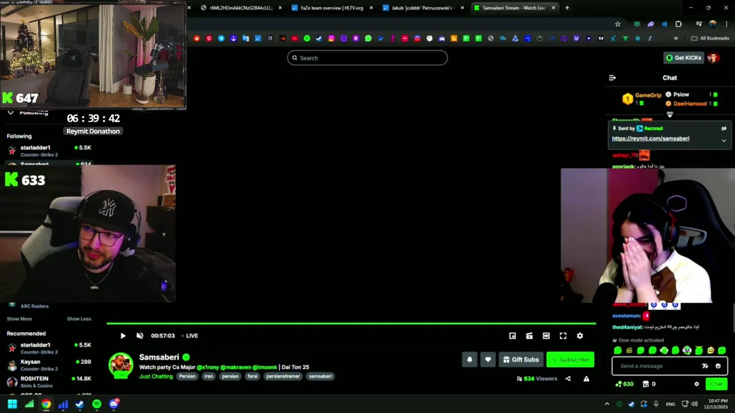Hide the pinned message
The width and height of the screenshot is (735, 413).
pos(724,128)
